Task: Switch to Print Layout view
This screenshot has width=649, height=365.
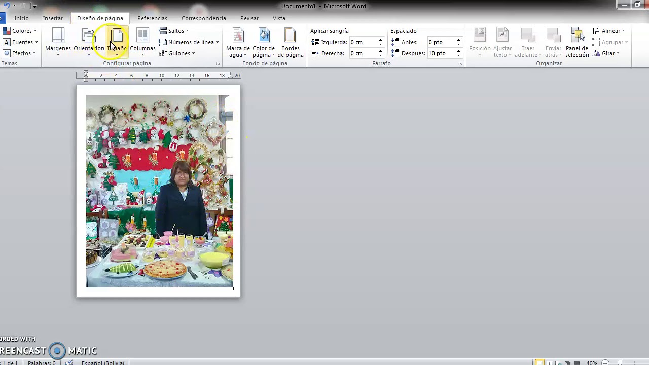Action: point(540,362)
